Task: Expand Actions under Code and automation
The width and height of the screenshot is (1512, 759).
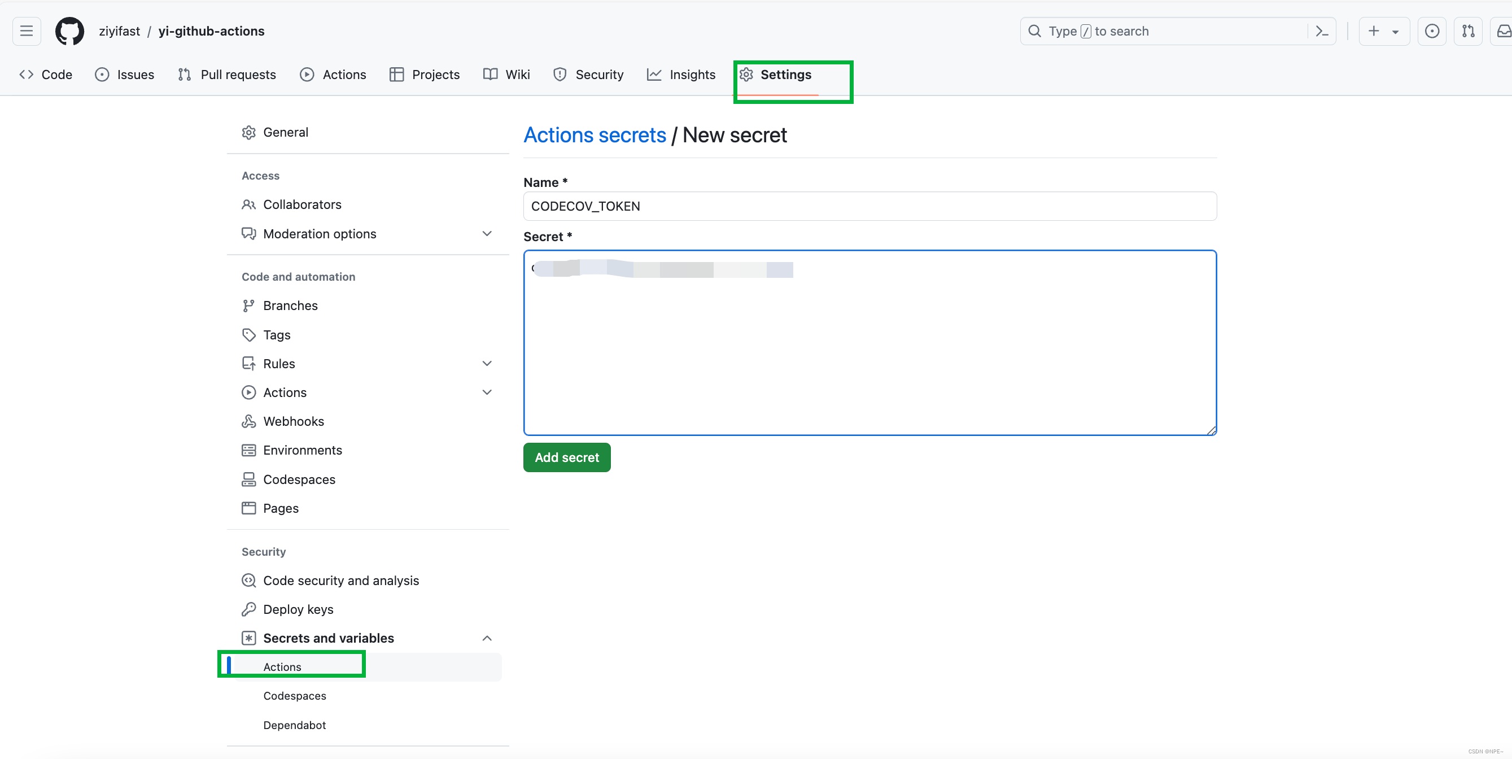Action: (x=487, y=392)
